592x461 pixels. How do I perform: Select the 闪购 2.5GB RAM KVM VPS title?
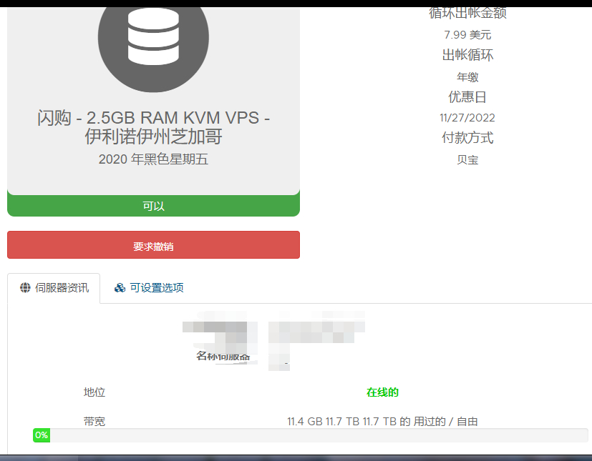coord(153,127)
